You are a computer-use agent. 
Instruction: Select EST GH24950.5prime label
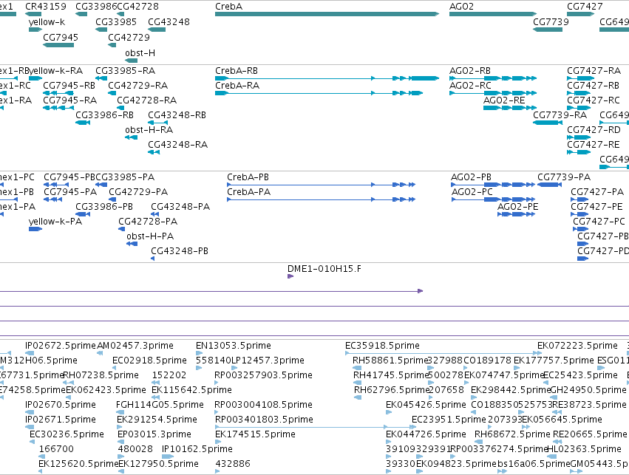588,390
